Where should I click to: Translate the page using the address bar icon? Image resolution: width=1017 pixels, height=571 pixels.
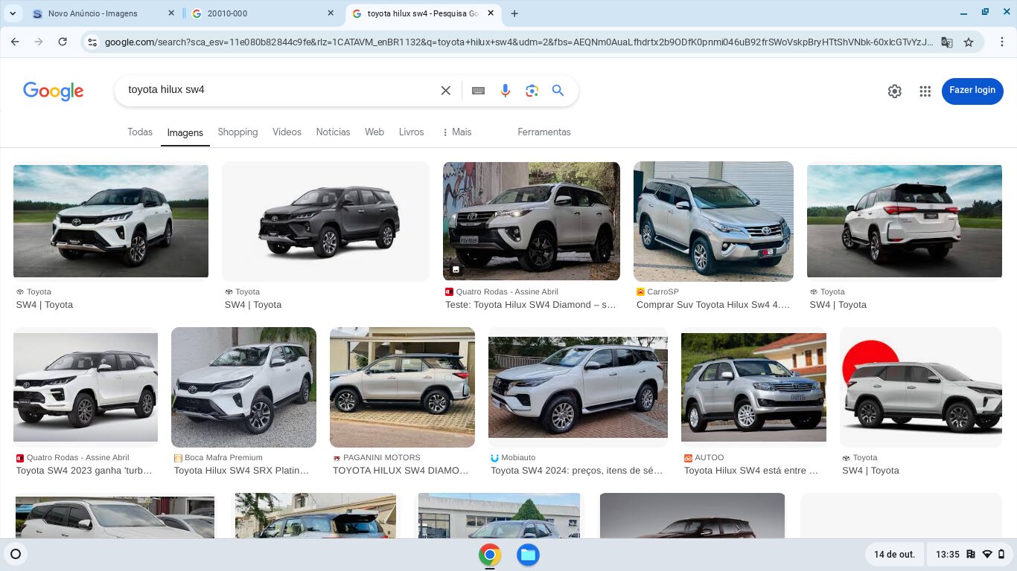tap(946, 42)
